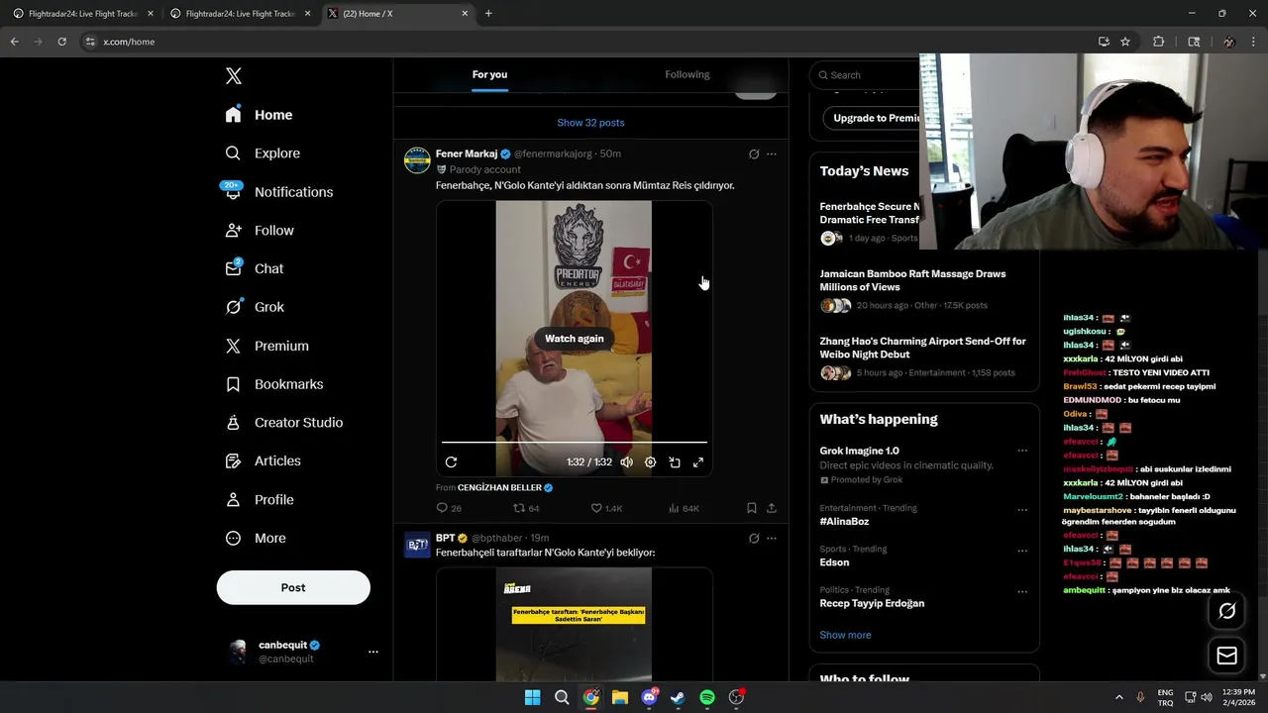Open Home in the X sidebar
The width and height of the screenshot is (1268, 713).
click(x=259, y=115)
